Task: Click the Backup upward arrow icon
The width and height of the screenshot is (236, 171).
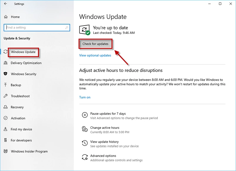Action: pyautogui.click(x=5, y=85)
